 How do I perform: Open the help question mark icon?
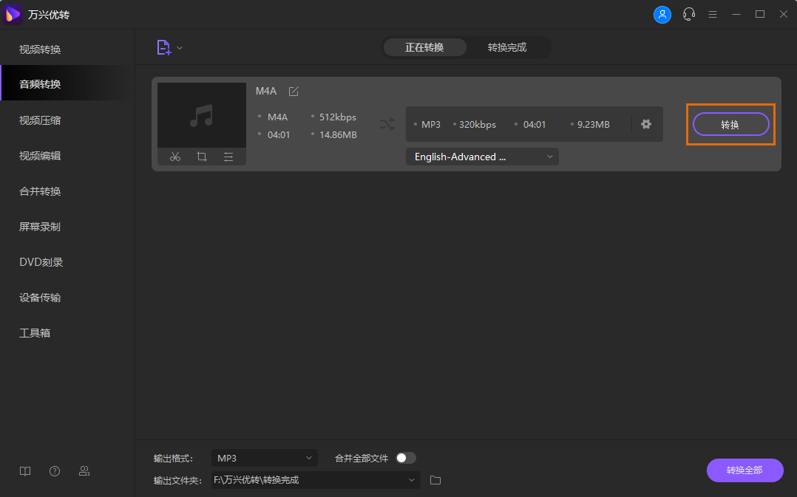coord(55,471)
